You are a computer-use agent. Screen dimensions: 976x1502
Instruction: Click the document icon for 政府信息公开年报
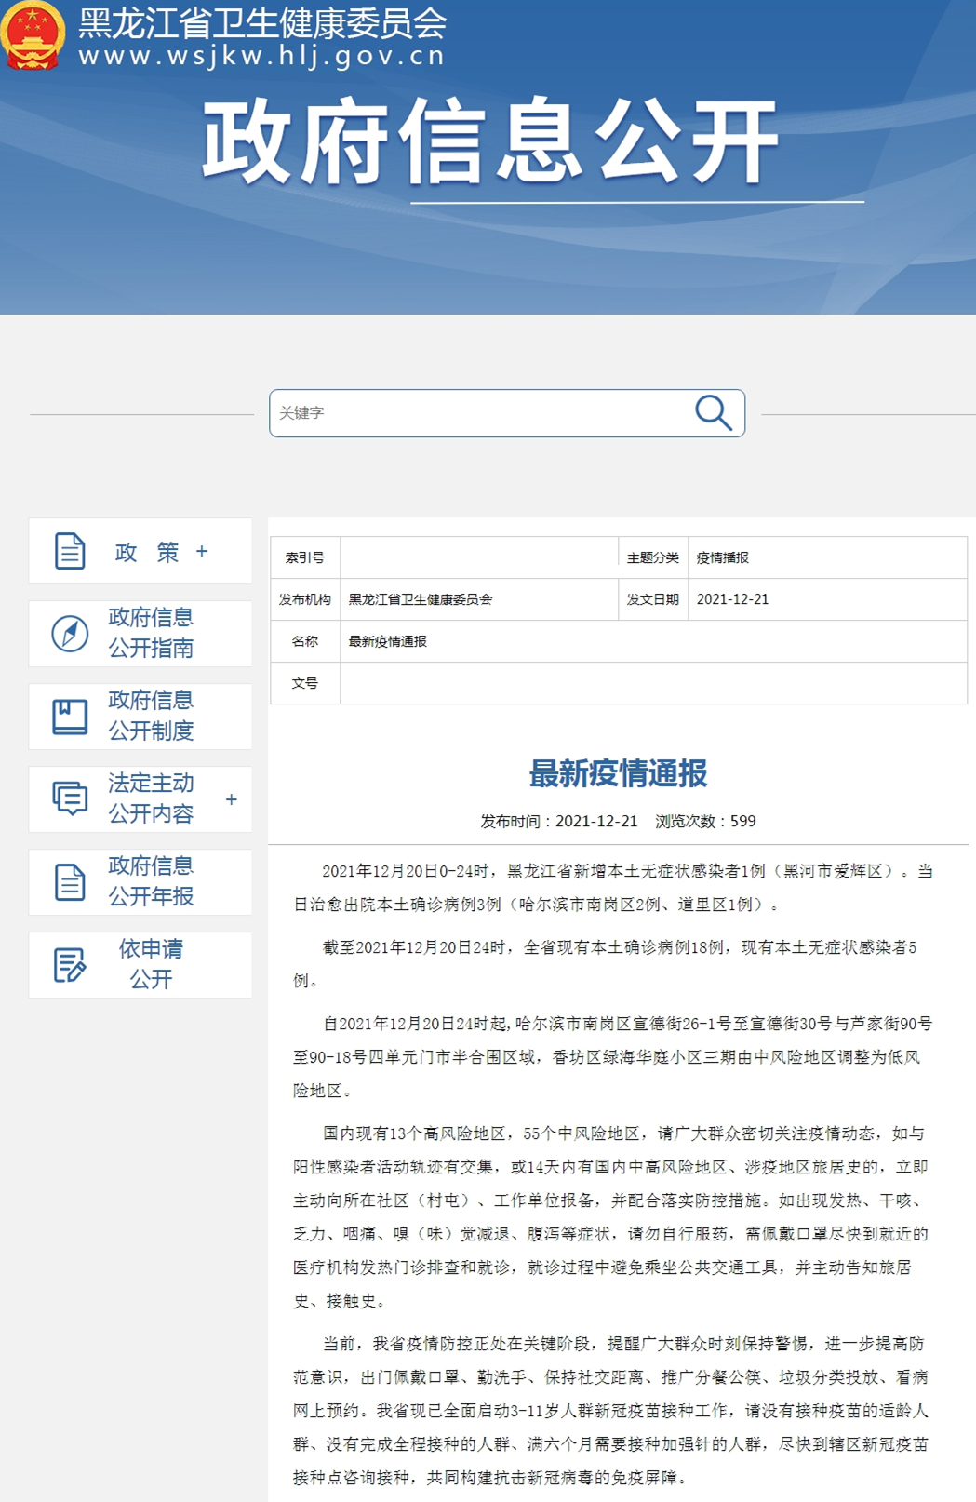click(x=70, y=882)
